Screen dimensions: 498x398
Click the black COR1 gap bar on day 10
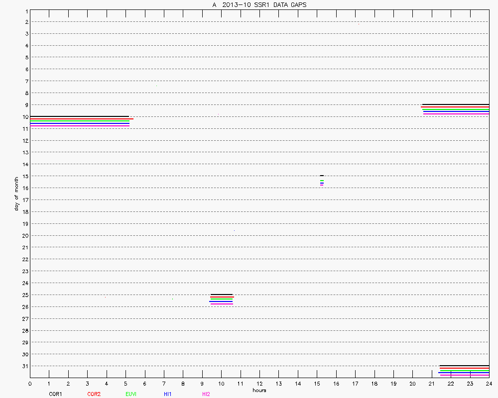coord(79,116)
